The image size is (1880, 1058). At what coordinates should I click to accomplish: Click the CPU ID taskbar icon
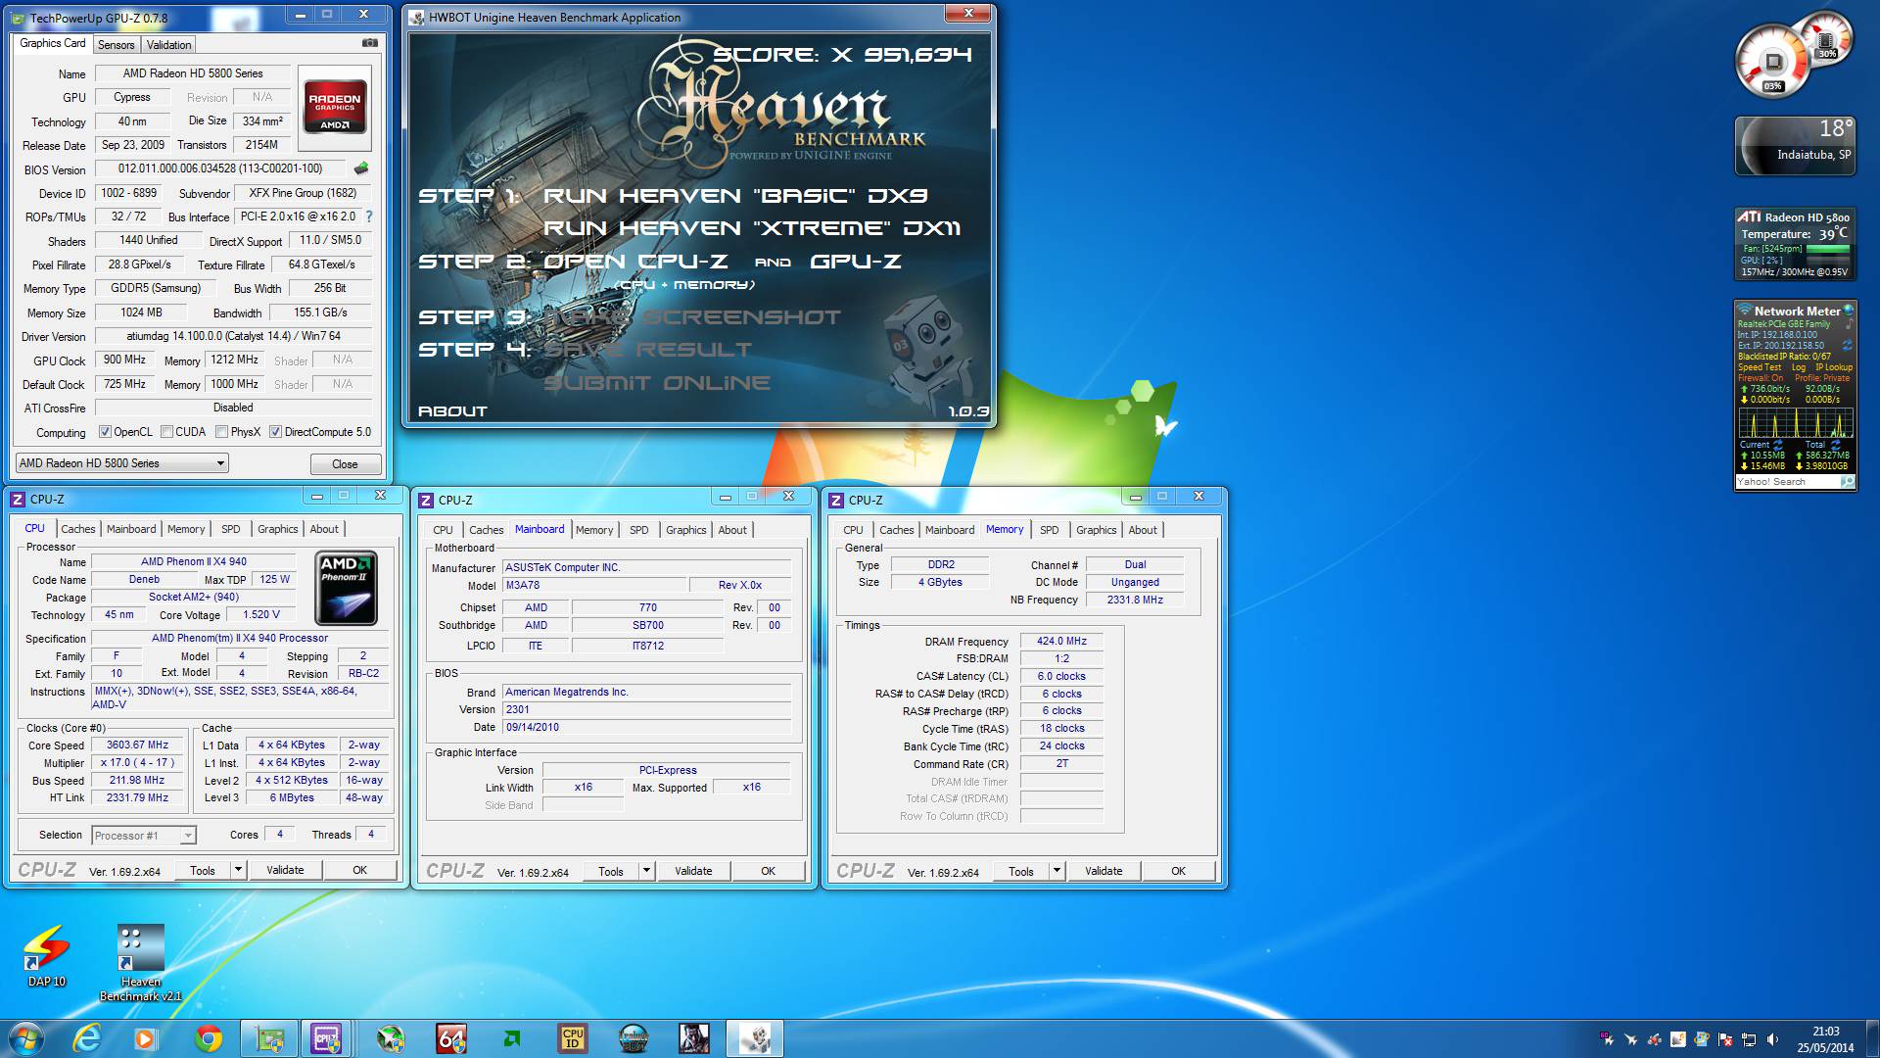573,1038
